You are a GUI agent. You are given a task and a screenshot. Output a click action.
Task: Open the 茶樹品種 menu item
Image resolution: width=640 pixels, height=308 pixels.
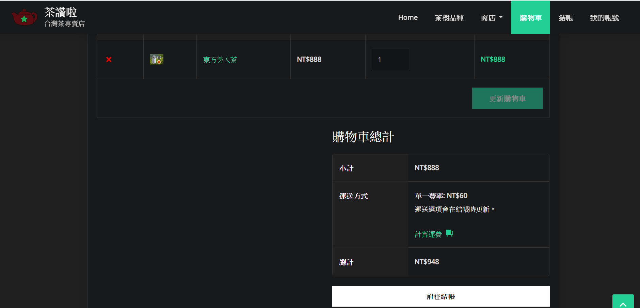click(449, 18)
